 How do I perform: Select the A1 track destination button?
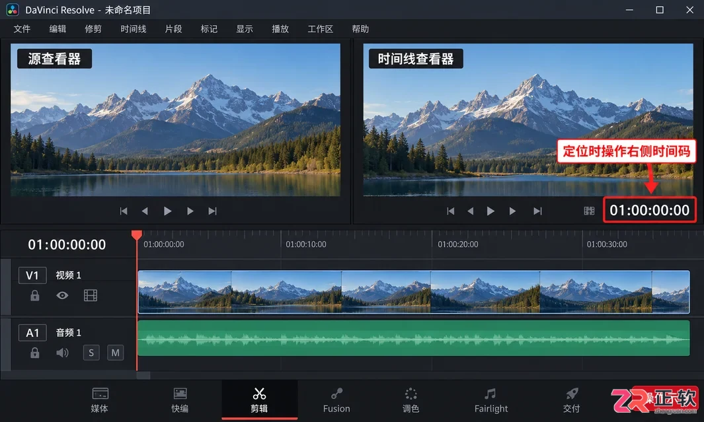tap(32, 333)
